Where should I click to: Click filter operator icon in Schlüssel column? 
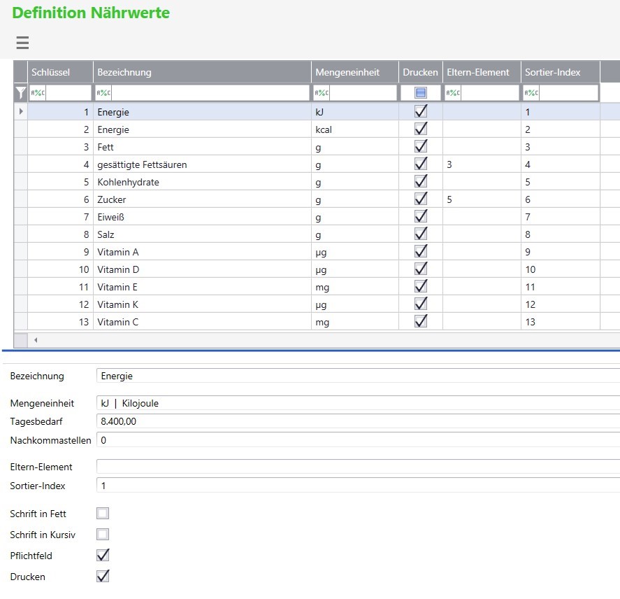coord(38,93)
